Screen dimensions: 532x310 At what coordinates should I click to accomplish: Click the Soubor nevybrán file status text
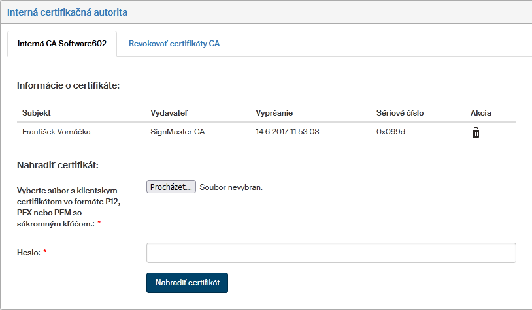(231, 187)
